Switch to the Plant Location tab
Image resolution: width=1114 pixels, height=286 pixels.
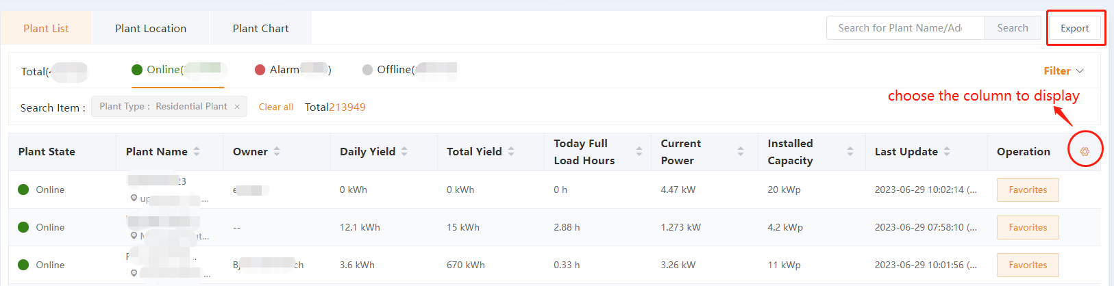point(151,28)
